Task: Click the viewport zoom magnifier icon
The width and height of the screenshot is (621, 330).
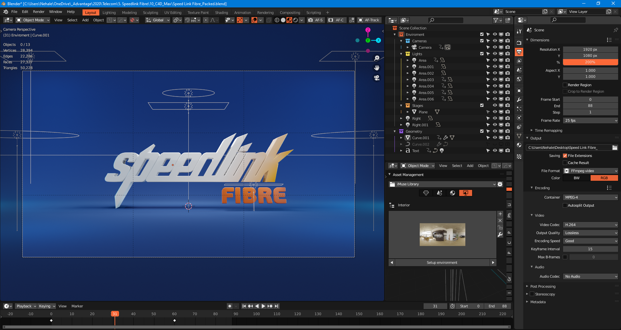Action: pyautogui.click(x=377, y=58)
